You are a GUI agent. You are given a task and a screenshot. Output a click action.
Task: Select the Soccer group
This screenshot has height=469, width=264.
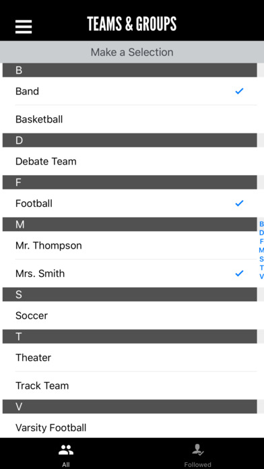(x=130, y=315)
